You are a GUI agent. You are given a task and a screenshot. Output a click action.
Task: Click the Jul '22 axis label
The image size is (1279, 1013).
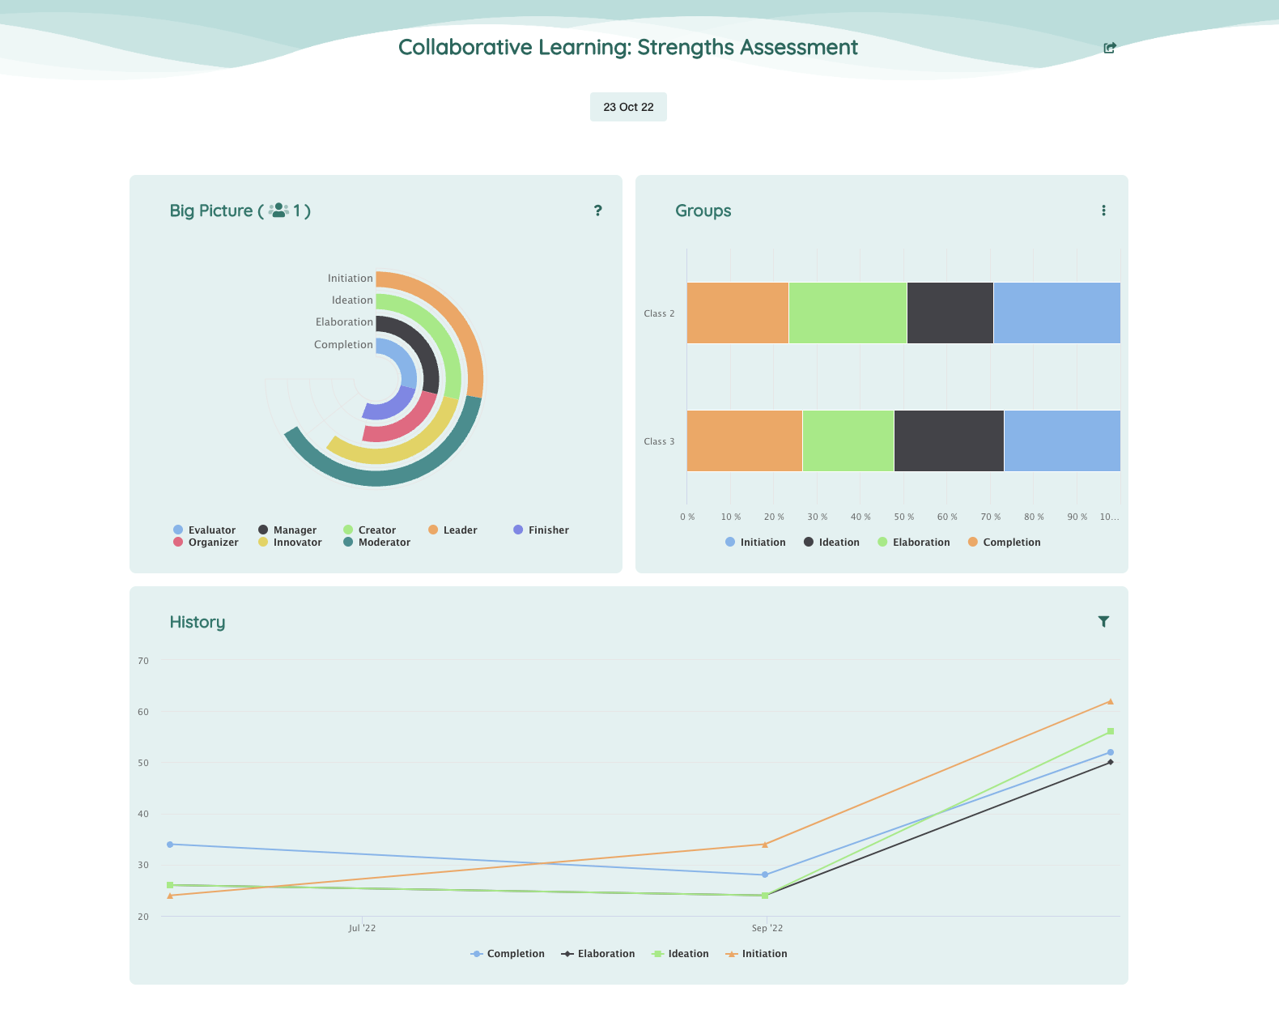362,928
